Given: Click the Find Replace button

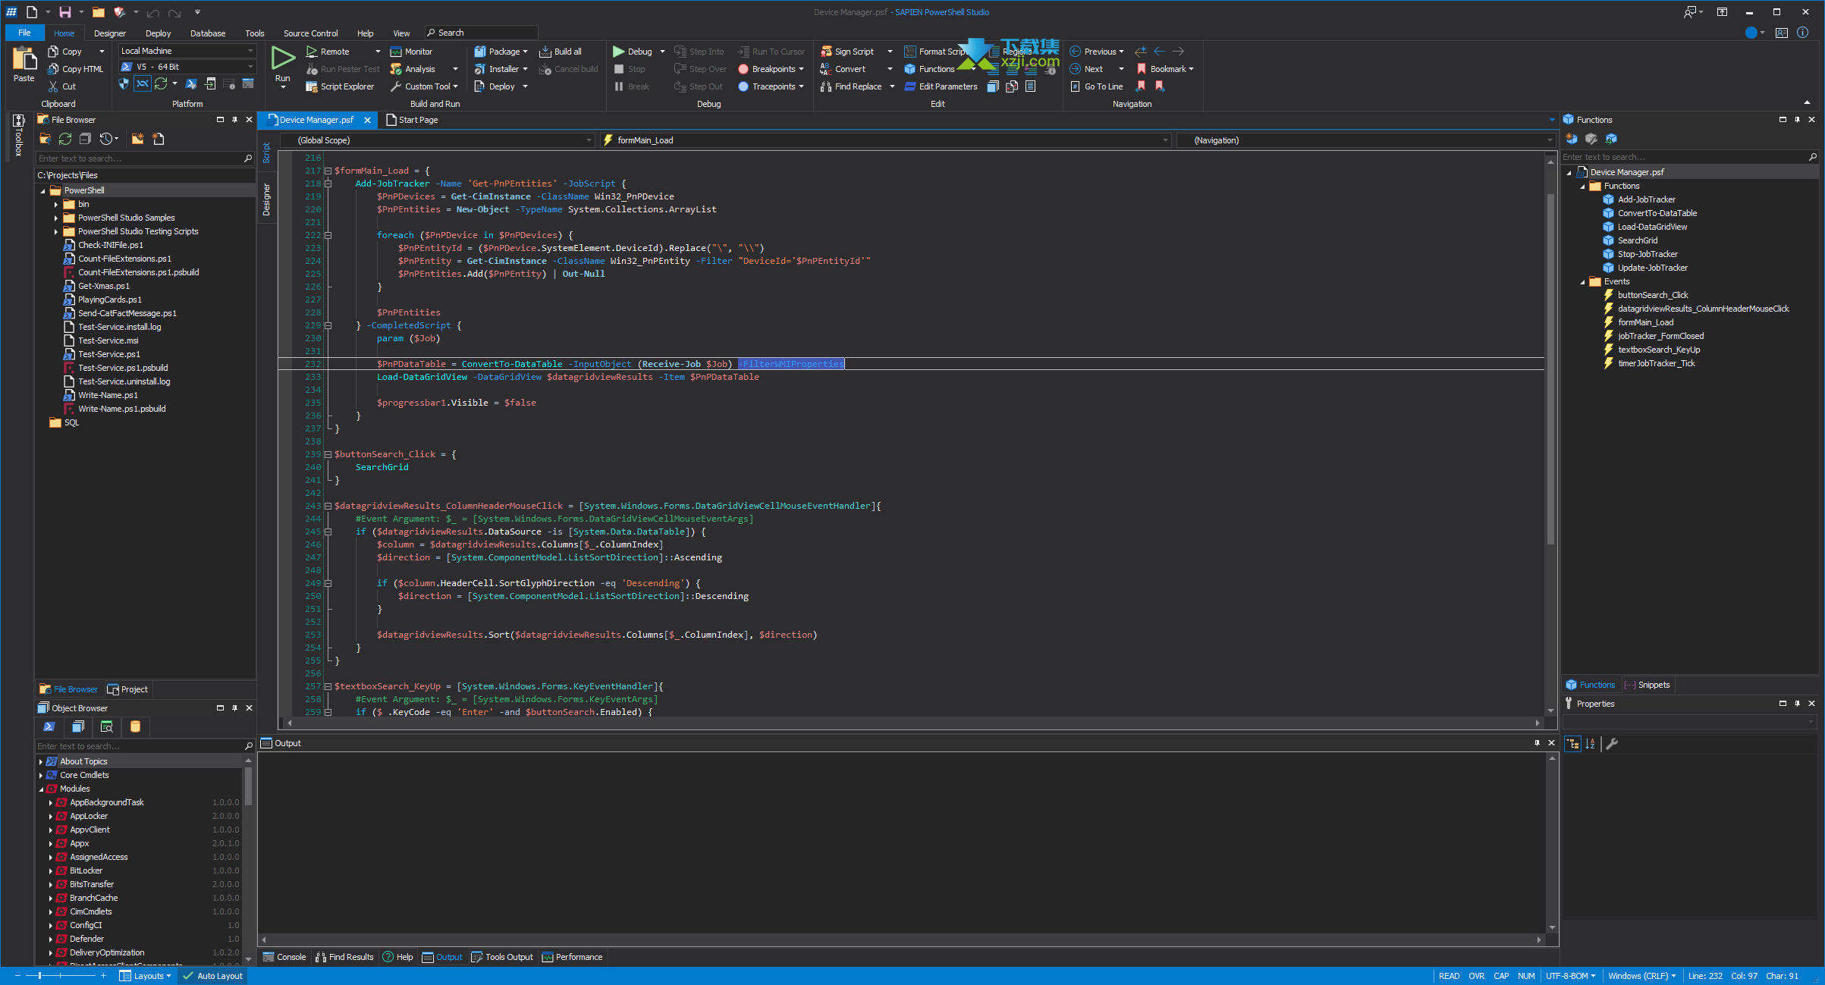Looking at the screenshot, I should pyautogui.click(x=851, y=86).
